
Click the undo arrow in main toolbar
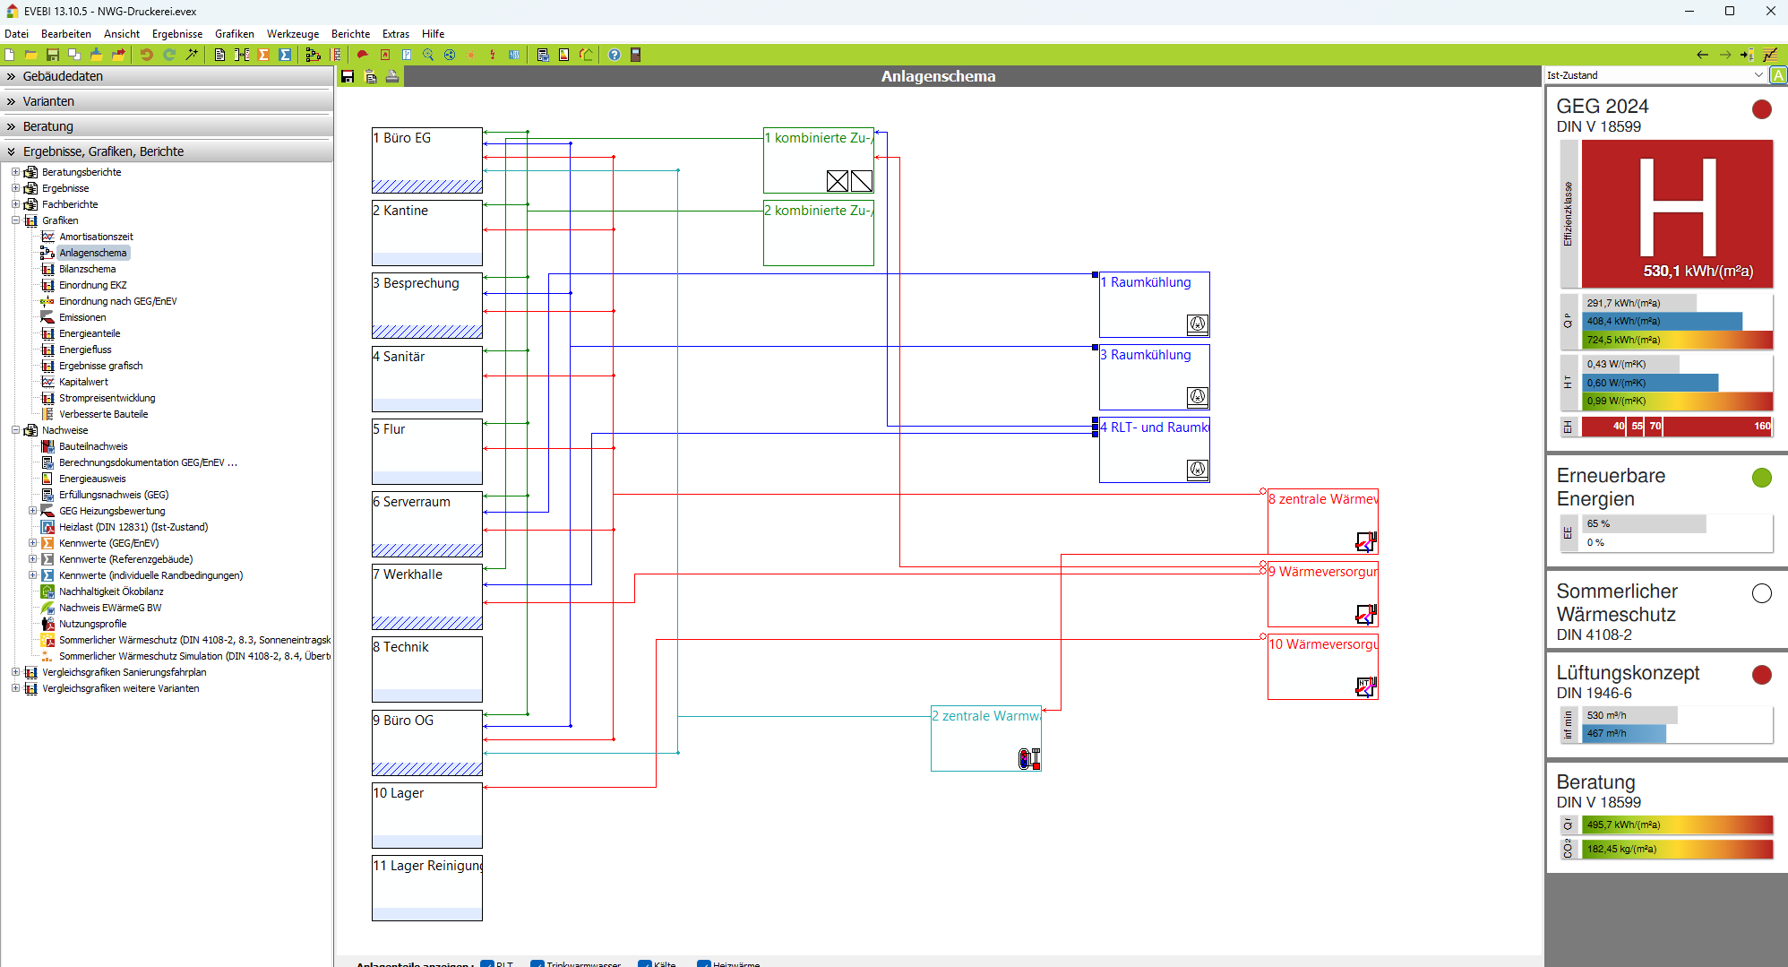(146, 55)
